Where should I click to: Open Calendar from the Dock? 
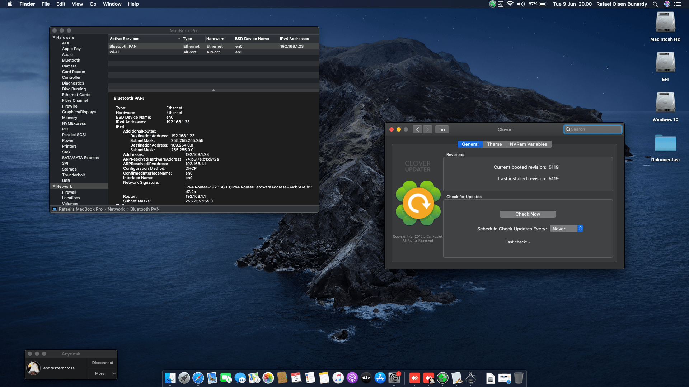coord(296,378)
